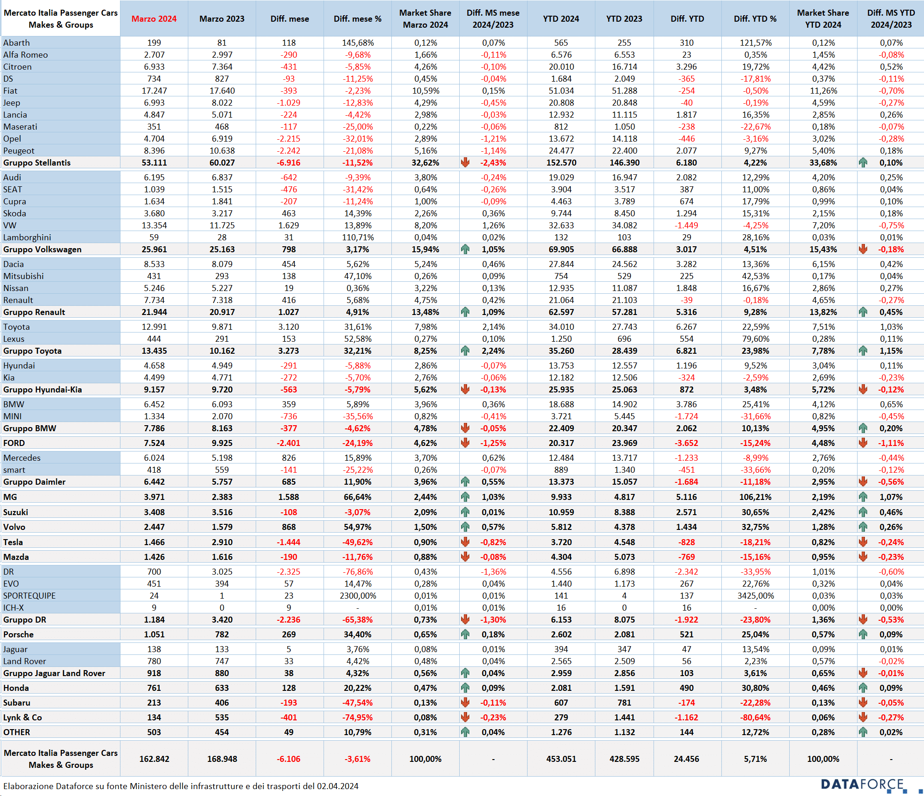Click the red arrow beside FORD -1,11%
Screen dimensions: 924x796
pyautogui.click(x=863, y=443)
